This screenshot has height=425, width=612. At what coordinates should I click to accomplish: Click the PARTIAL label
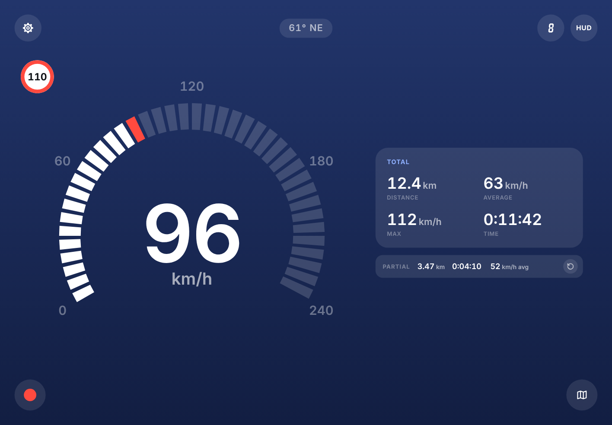point(396,267)
